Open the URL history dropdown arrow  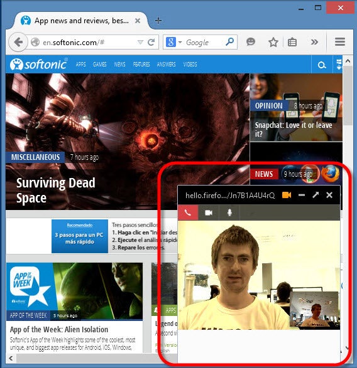point(140,42)
